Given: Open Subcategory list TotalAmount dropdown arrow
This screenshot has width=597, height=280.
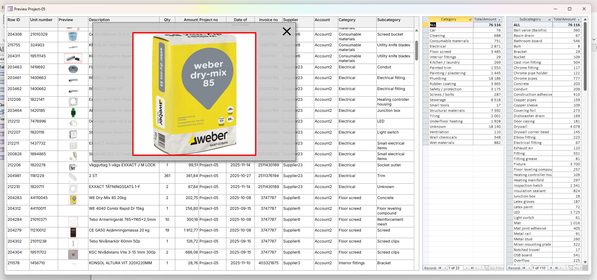Looking at the screenshot, I should [x=579, y=20].
